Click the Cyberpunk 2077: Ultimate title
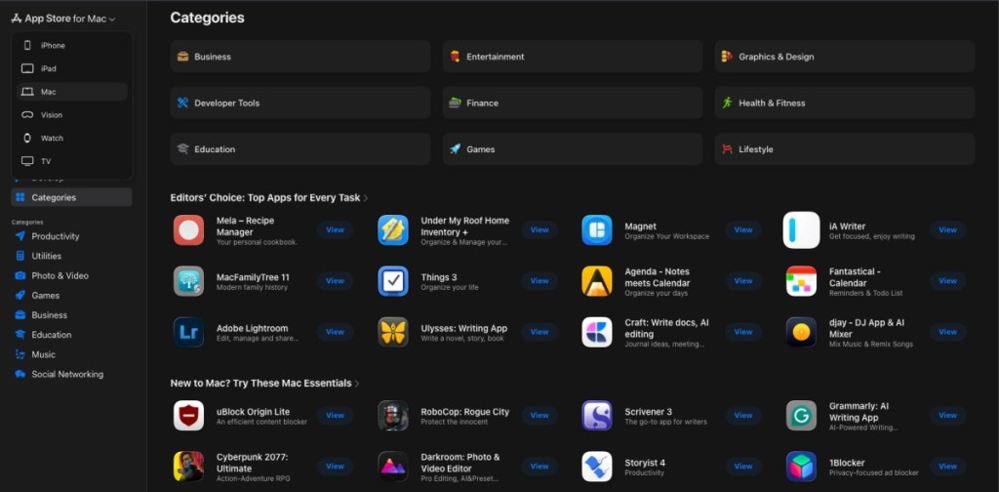999x492 pixels. coord(253,463)
